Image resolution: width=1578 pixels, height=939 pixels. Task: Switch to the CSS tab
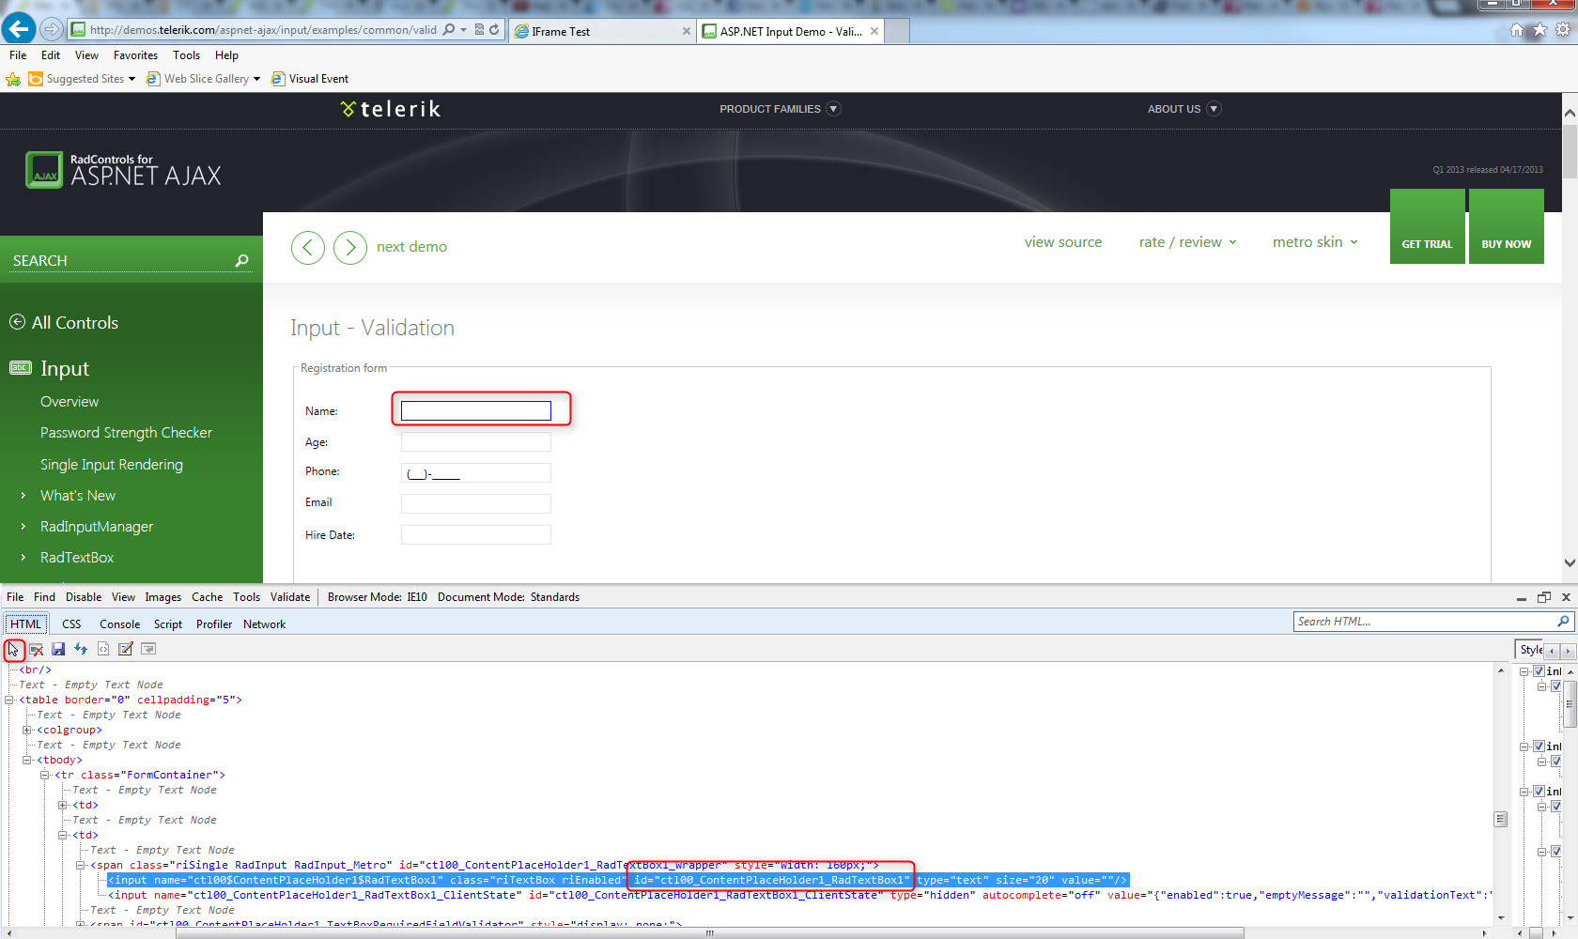[71, 624]
